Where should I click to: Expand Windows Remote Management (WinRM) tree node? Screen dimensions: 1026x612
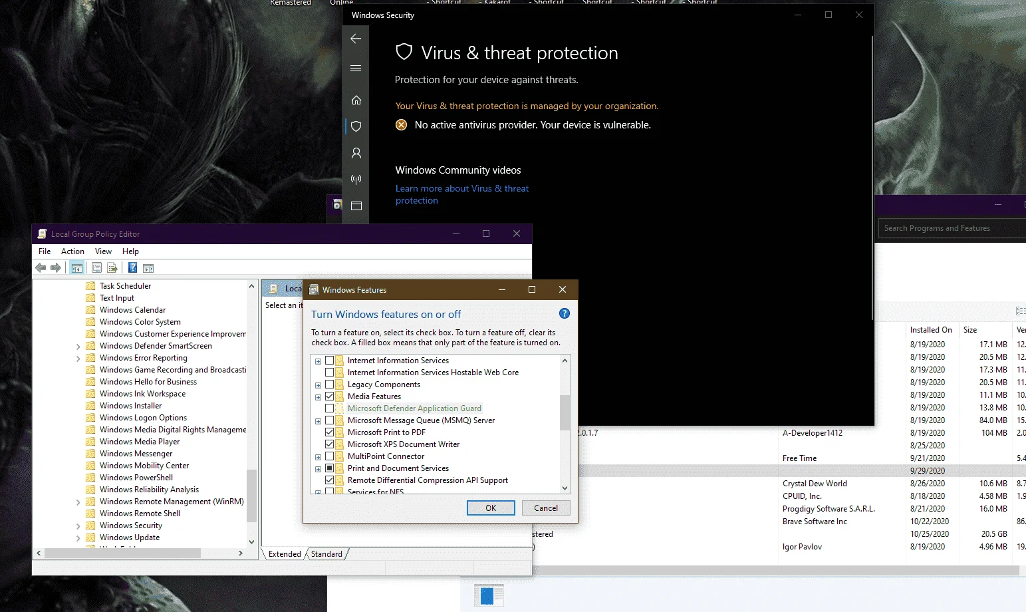click(x=78, y=502)
